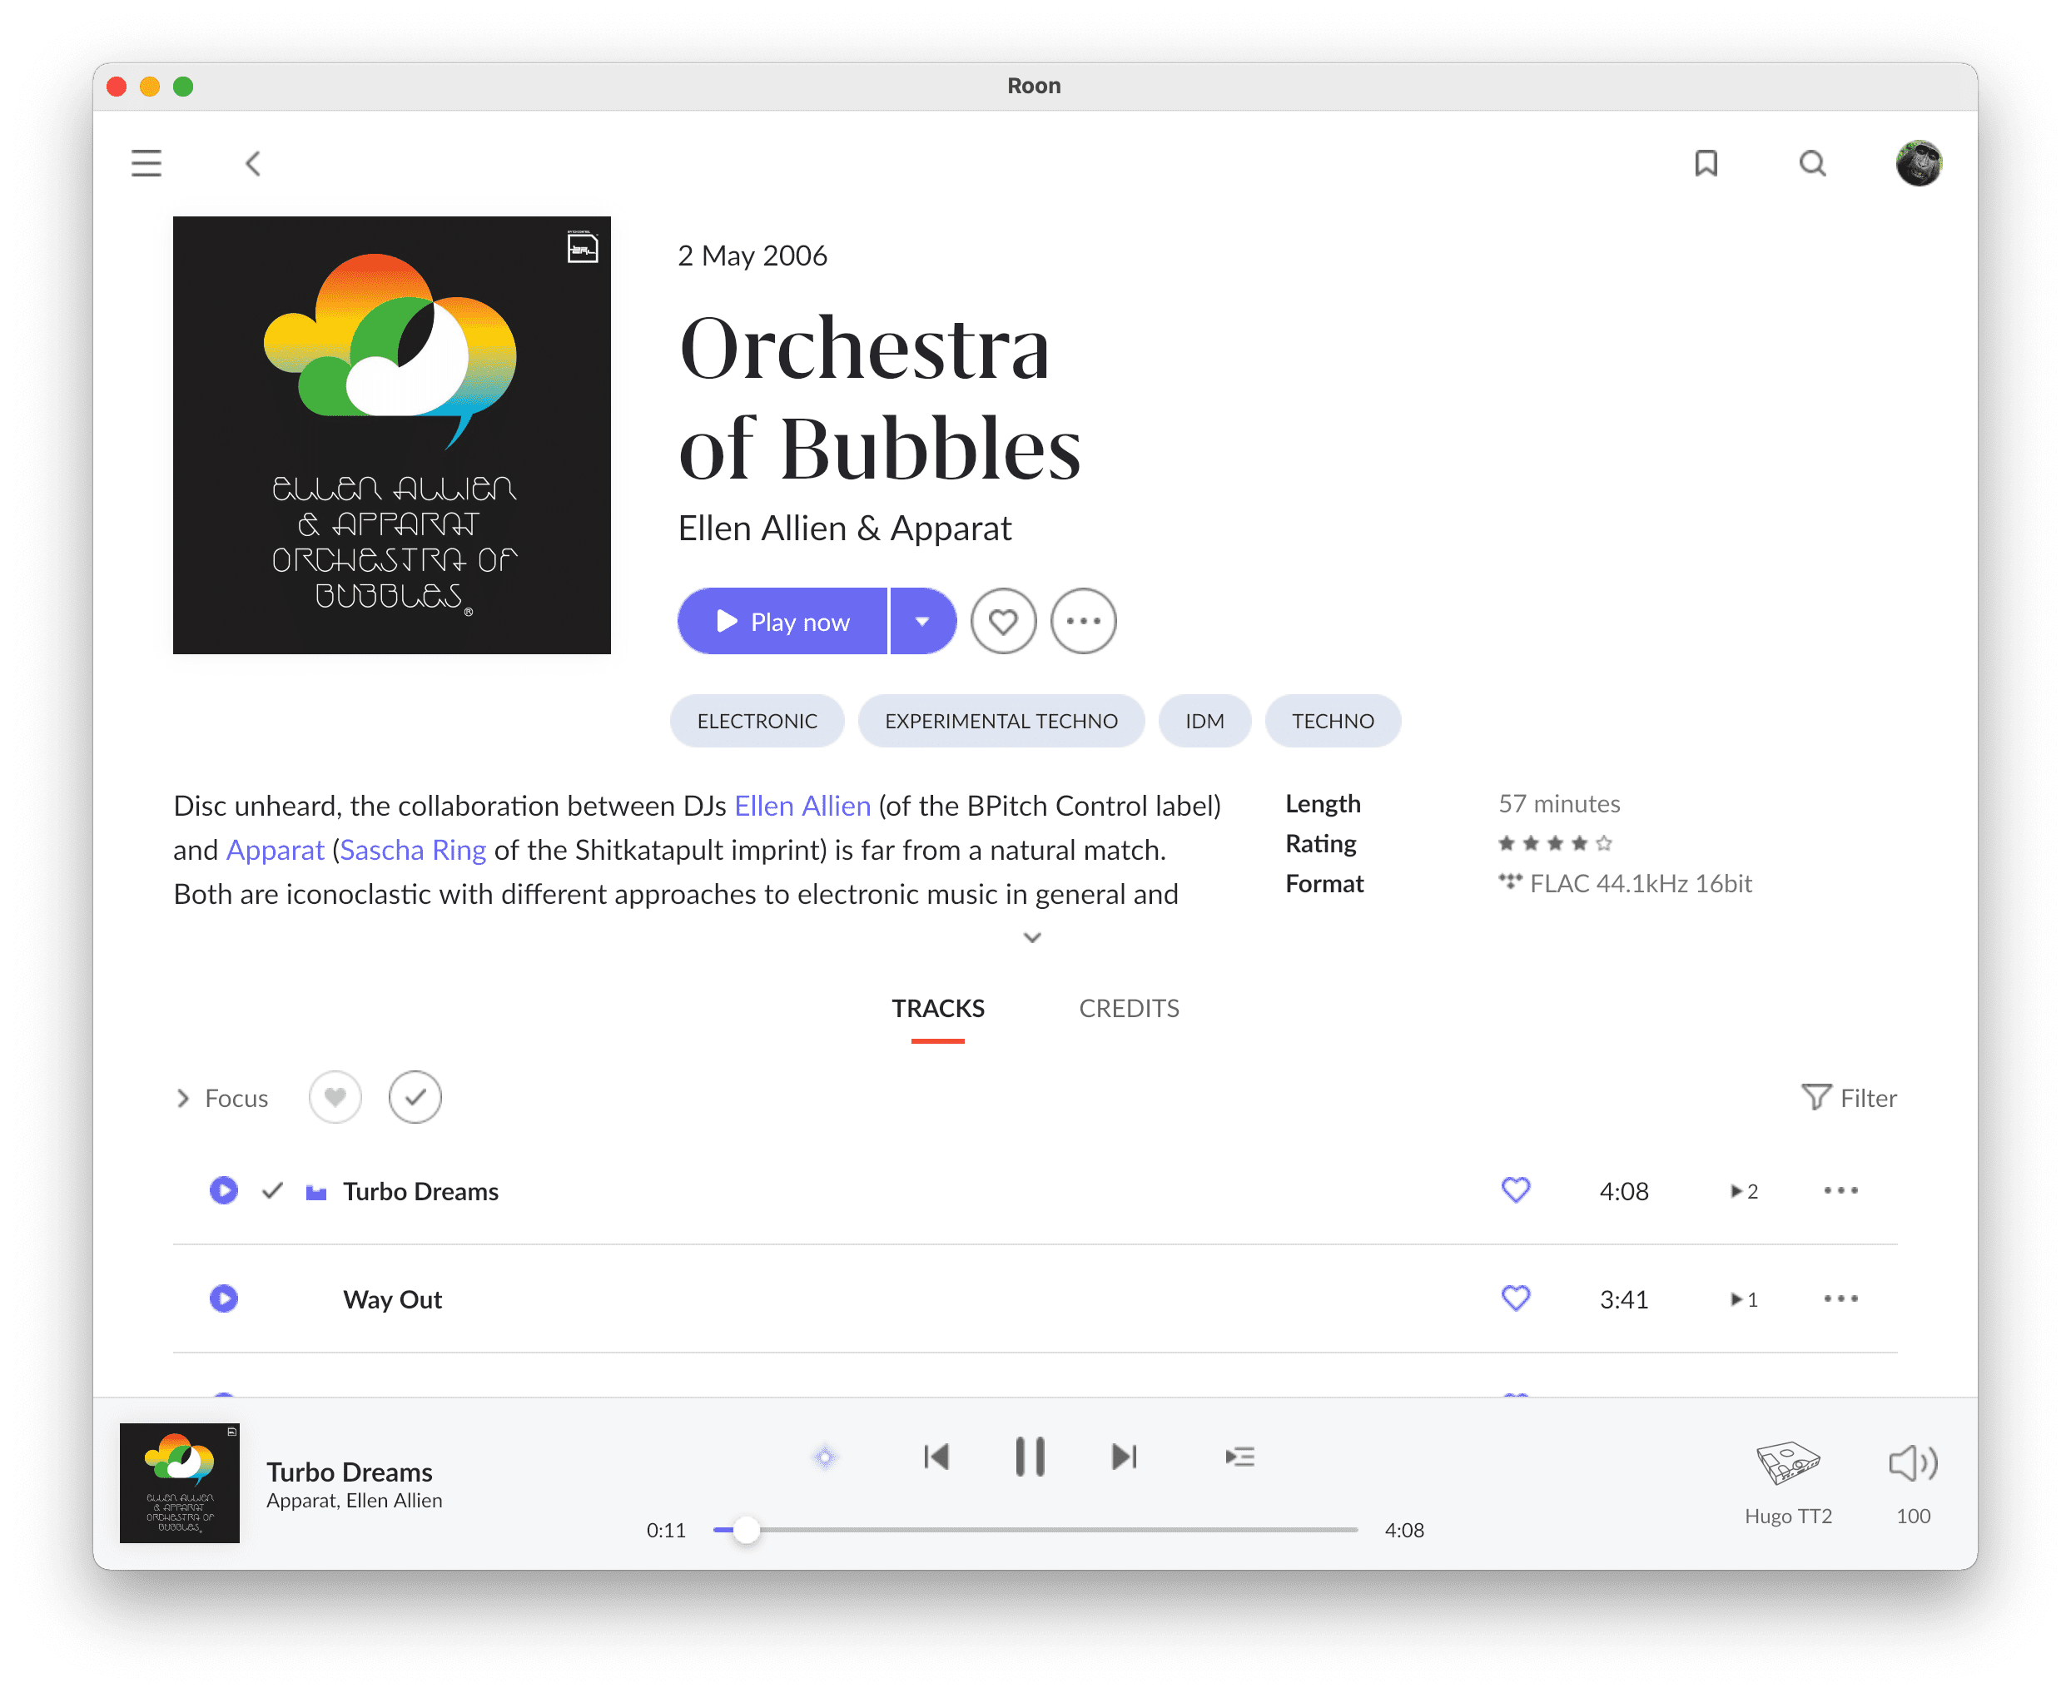
Task: Go back using the back arrow
Action: click(x=254, y=163)
